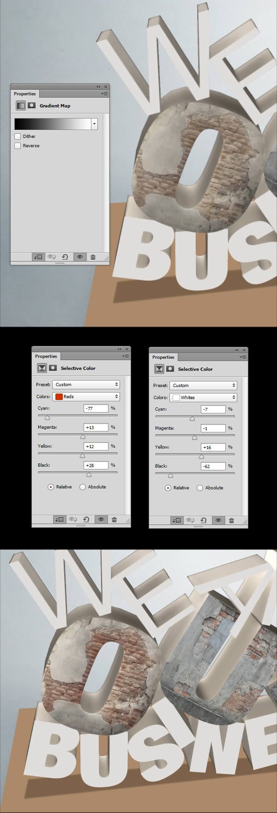Reset the Reds Selective Color adjustment
The width and height of the screenshot is (277, 813).
86,519
